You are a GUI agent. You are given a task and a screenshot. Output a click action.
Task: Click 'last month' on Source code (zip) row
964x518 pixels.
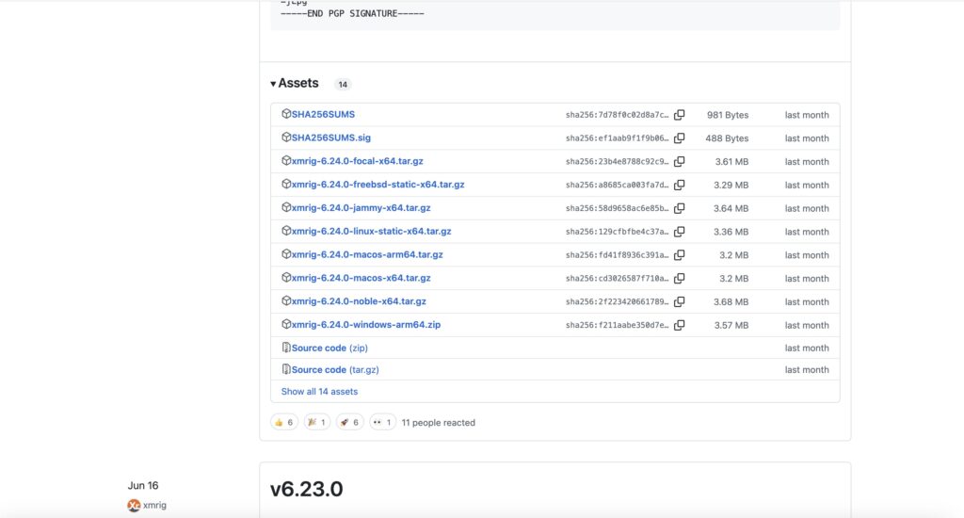click(x=807, y=348)
